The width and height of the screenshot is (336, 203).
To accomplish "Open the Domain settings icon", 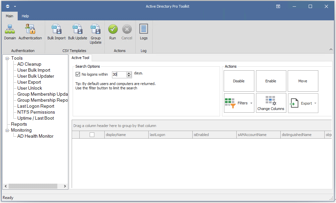I will click(x=10, y=32).
